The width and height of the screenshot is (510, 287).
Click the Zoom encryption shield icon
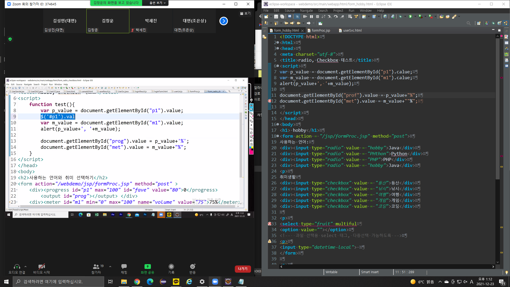pos(10,39)
